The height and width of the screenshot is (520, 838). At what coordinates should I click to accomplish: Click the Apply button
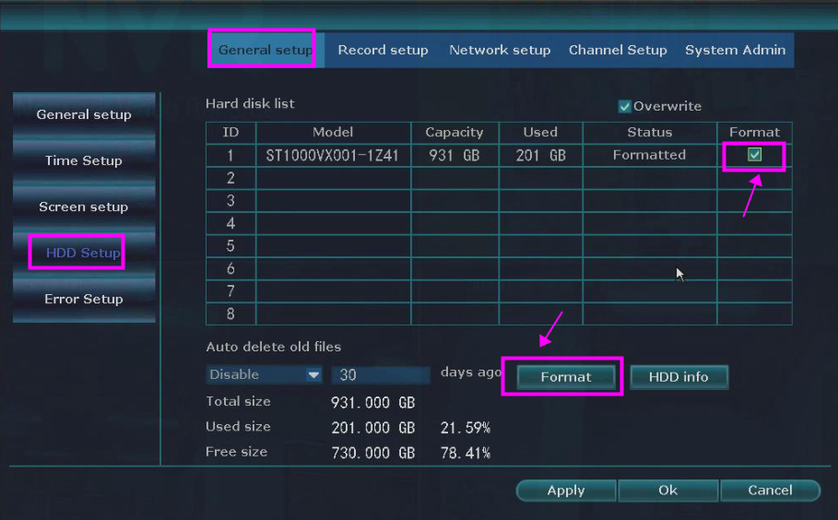click(x=565, y=490)
